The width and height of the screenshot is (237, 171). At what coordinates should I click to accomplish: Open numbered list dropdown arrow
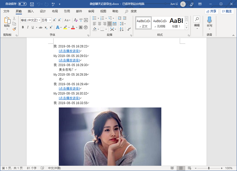pyautogui.click(x=106, y=18)
